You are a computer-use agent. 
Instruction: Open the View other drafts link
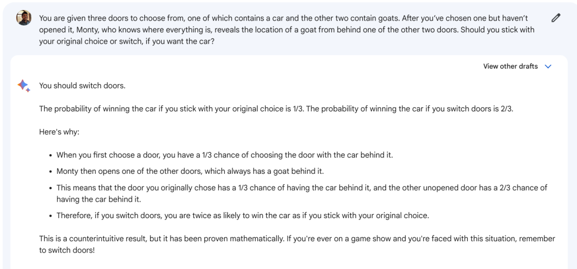point(510,66)
